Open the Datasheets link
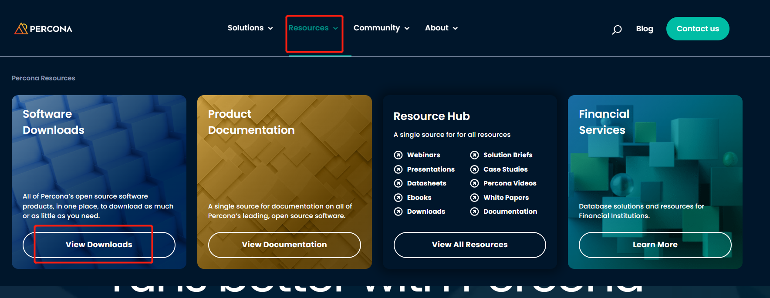Screen dimensions: 770x298 click(x=426, y=183)
